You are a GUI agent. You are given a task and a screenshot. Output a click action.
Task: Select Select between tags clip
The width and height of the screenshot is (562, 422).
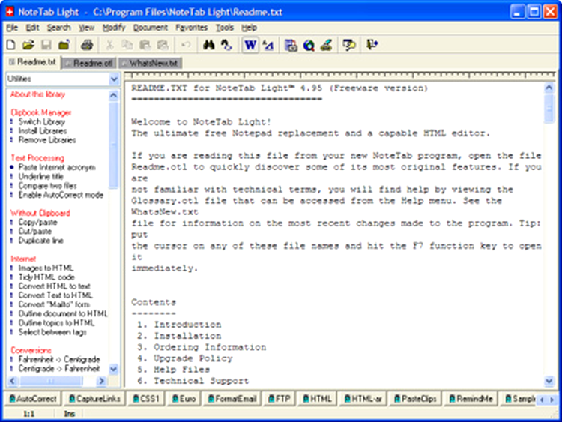pyautogui.click(x=52, y=332)
